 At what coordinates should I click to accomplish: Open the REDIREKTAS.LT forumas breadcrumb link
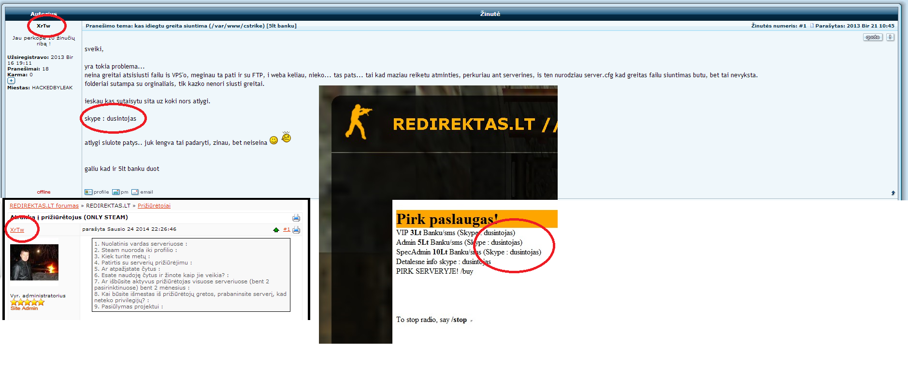[x=44, y=206]
